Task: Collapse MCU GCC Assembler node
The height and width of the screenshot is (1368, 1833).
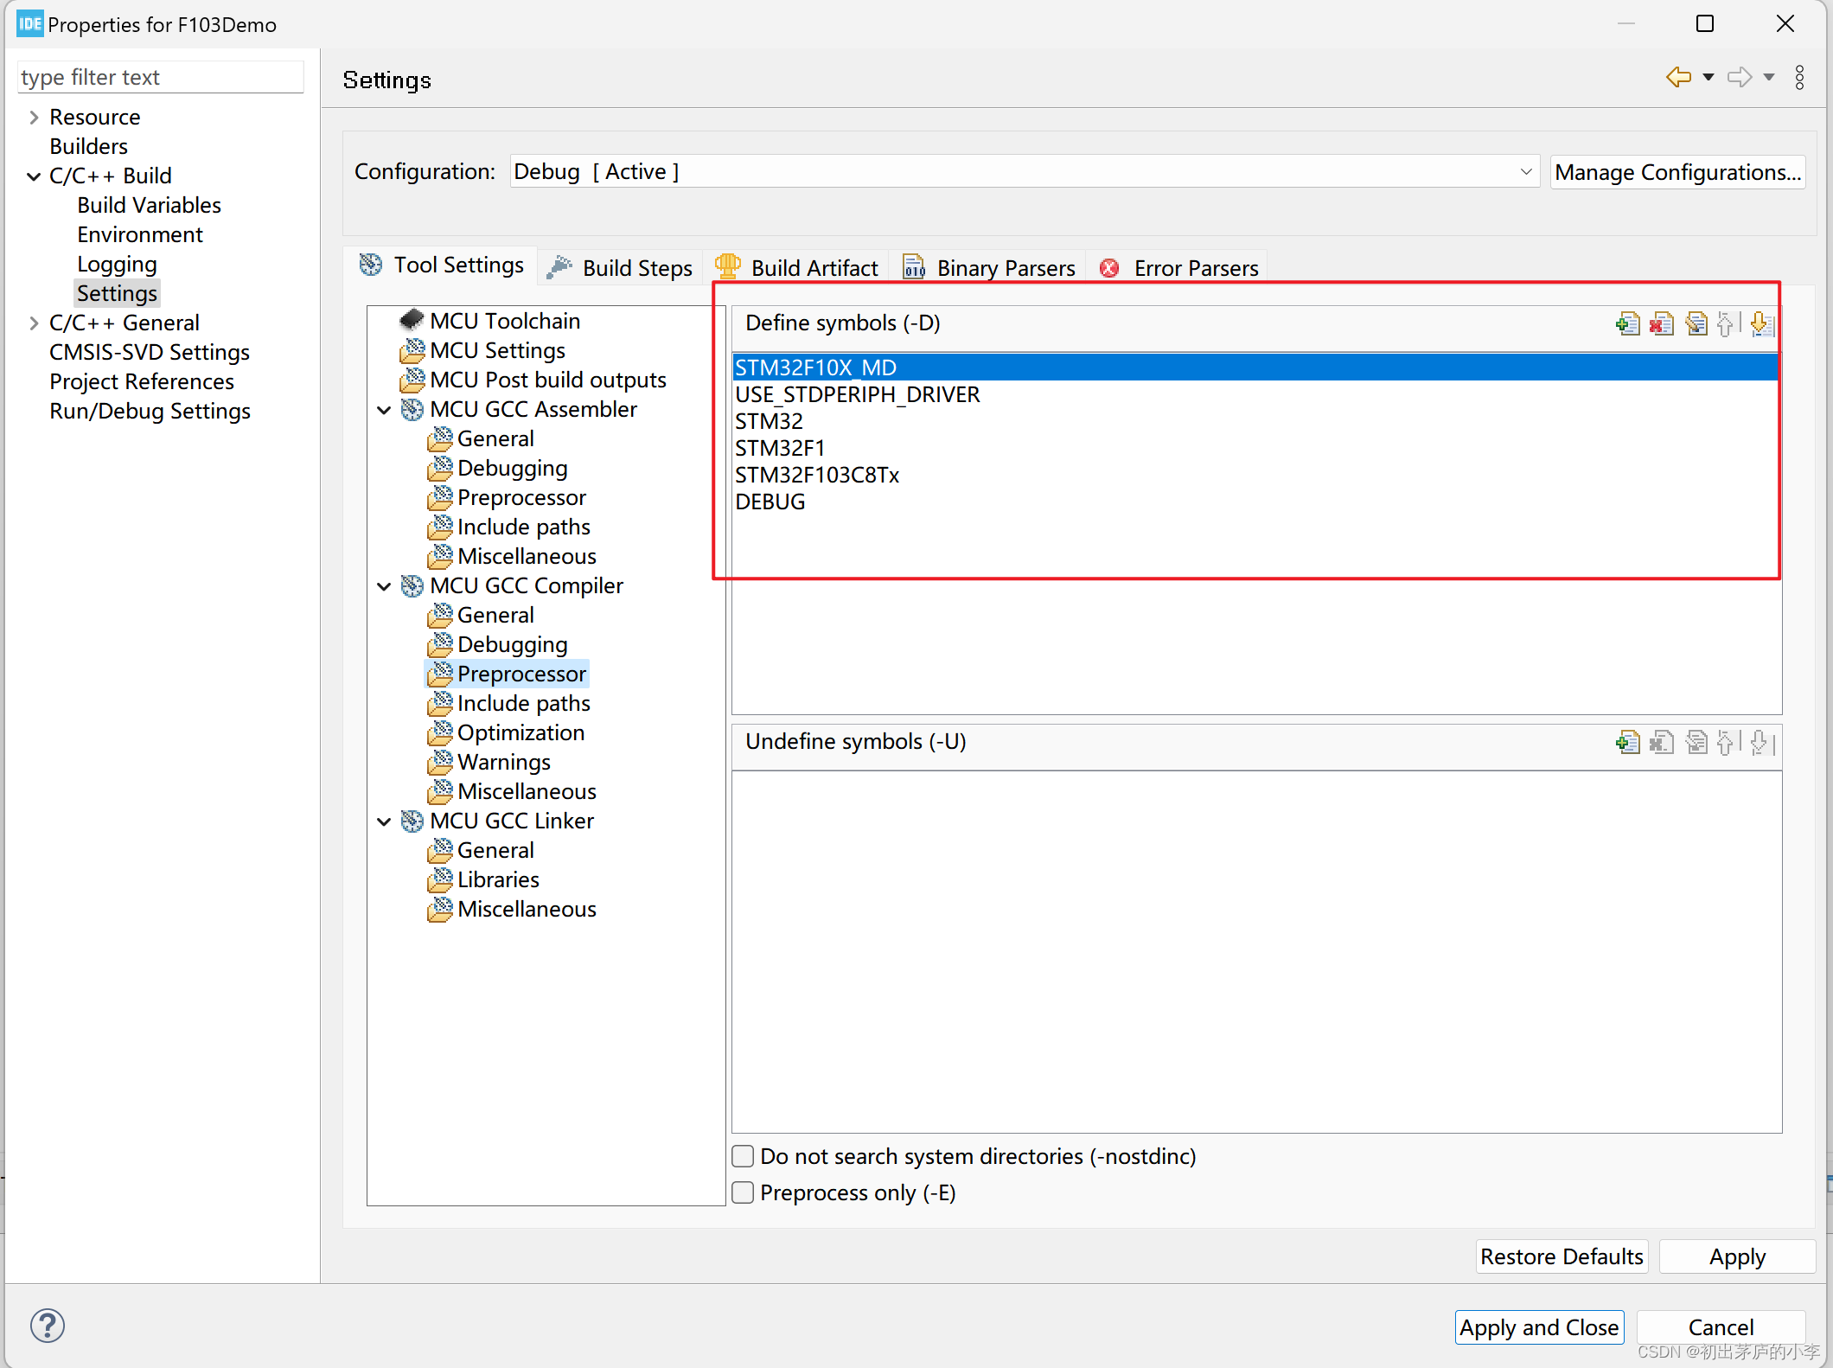Action: [385, 409]
